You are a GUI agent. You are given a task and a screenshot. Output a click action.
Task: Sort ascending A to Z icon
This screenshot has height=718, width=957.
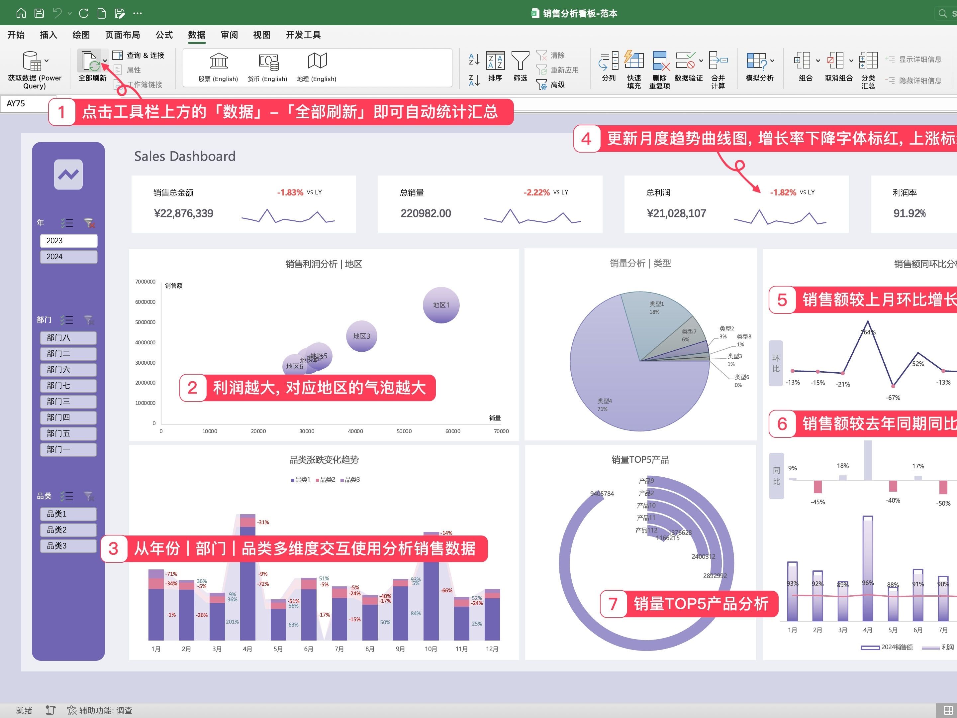click(474, 59)
